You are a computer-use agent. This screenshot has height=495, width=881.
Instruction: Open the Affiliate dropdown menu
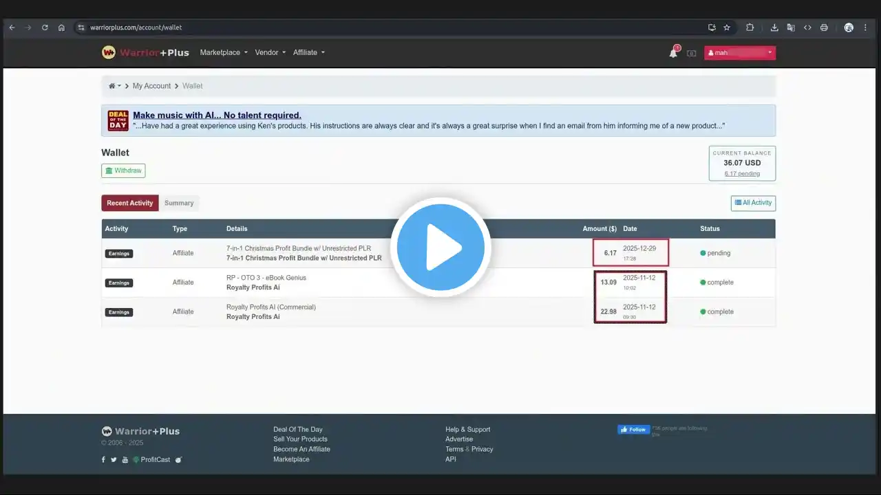tap(308, 52)
